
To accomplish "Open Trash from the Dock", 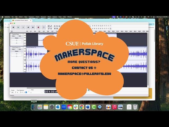I will pos(135,107).
